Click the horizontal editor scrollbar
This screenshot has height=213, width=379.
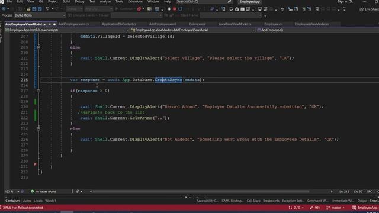click(x=201, y=191)
